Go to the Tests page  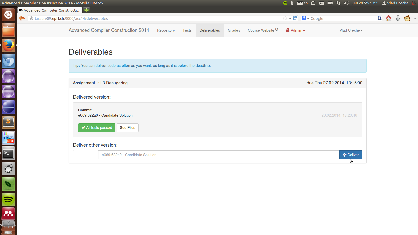(x=187, y=30)
